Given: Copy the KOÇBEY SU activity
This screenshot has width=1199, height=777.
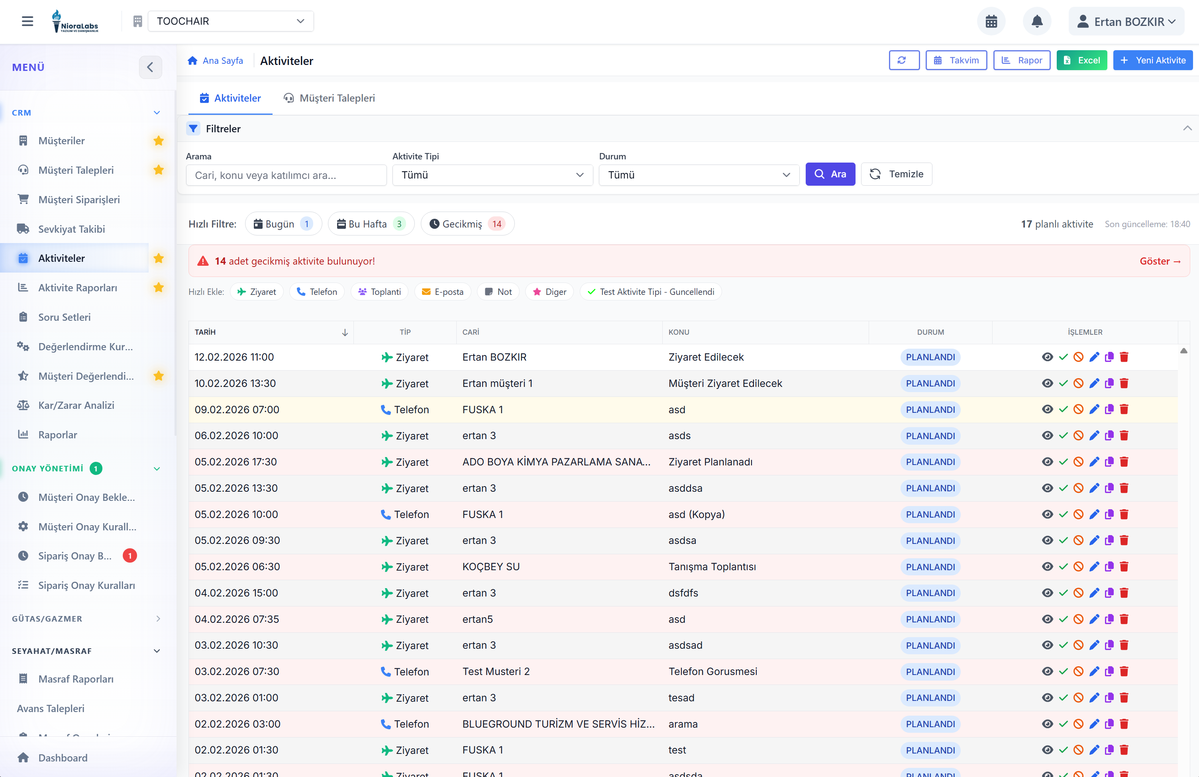Looking at the screenshot, I should pos(1109,567).
